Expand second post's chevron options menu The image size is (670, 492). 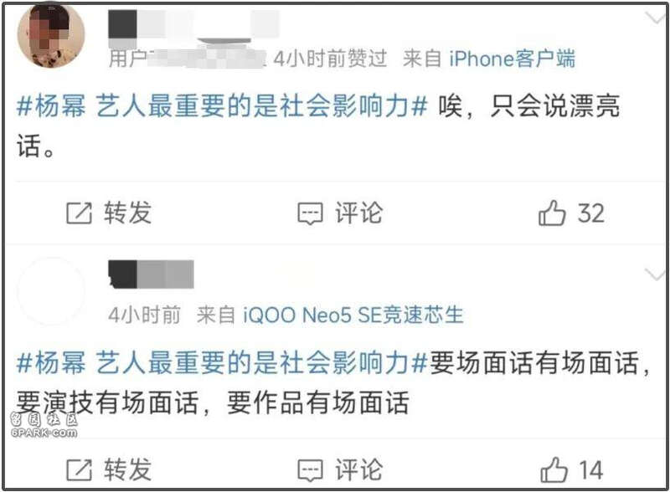click(x=654, y=274)
